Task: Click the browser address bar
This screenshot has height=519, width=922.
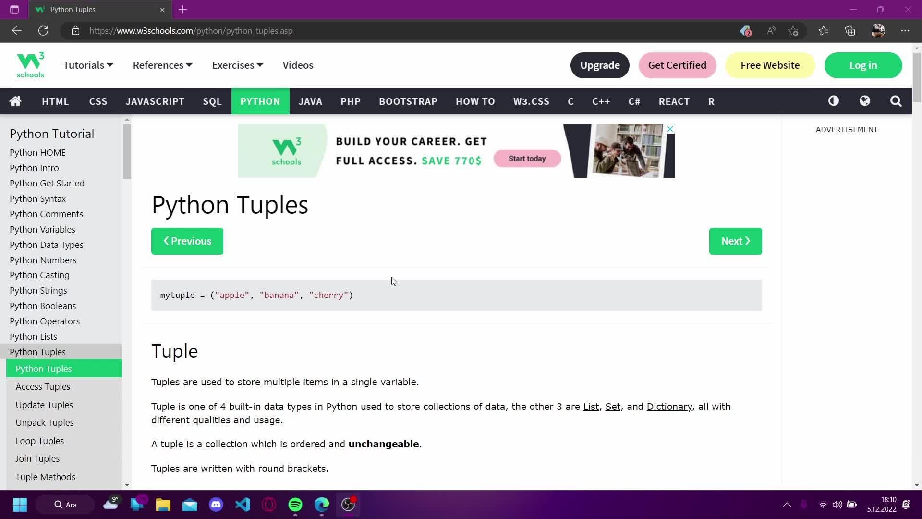Action: pyautogui.click(x=408, y=31)
